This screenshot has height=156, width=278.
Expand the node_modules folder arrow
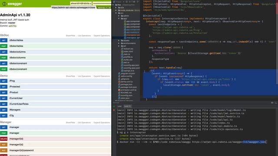click(116, 10)
